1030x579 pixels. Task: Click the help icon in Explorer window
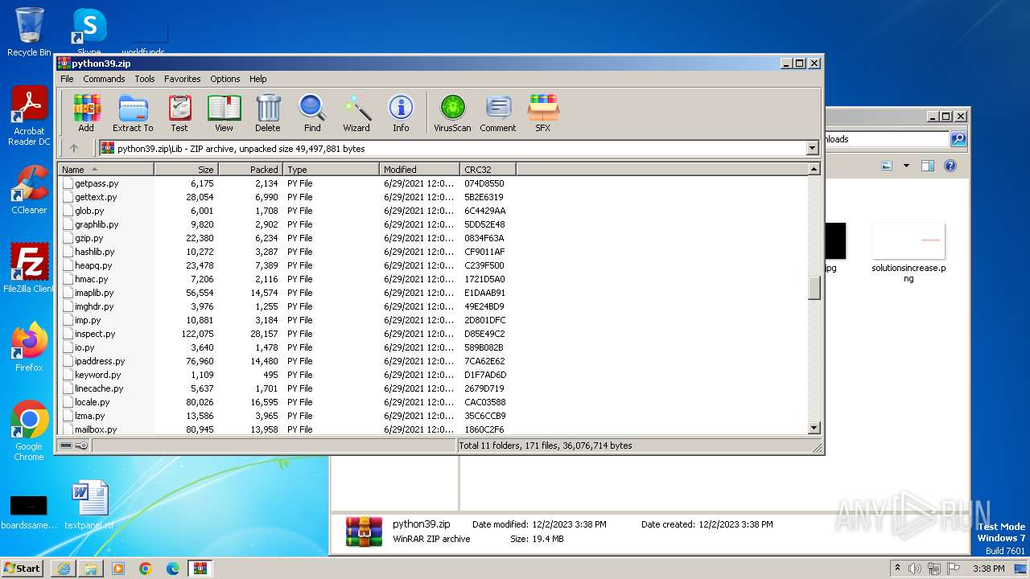(950, 166)
